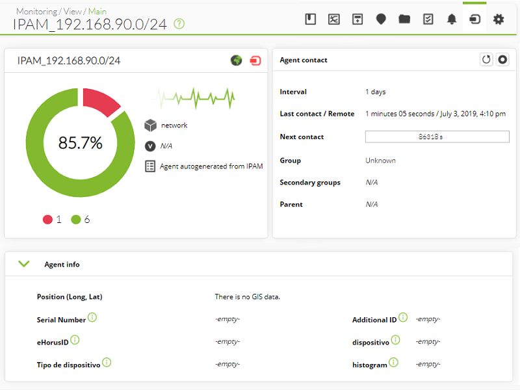Click the red legend dot

click(47, 220)
